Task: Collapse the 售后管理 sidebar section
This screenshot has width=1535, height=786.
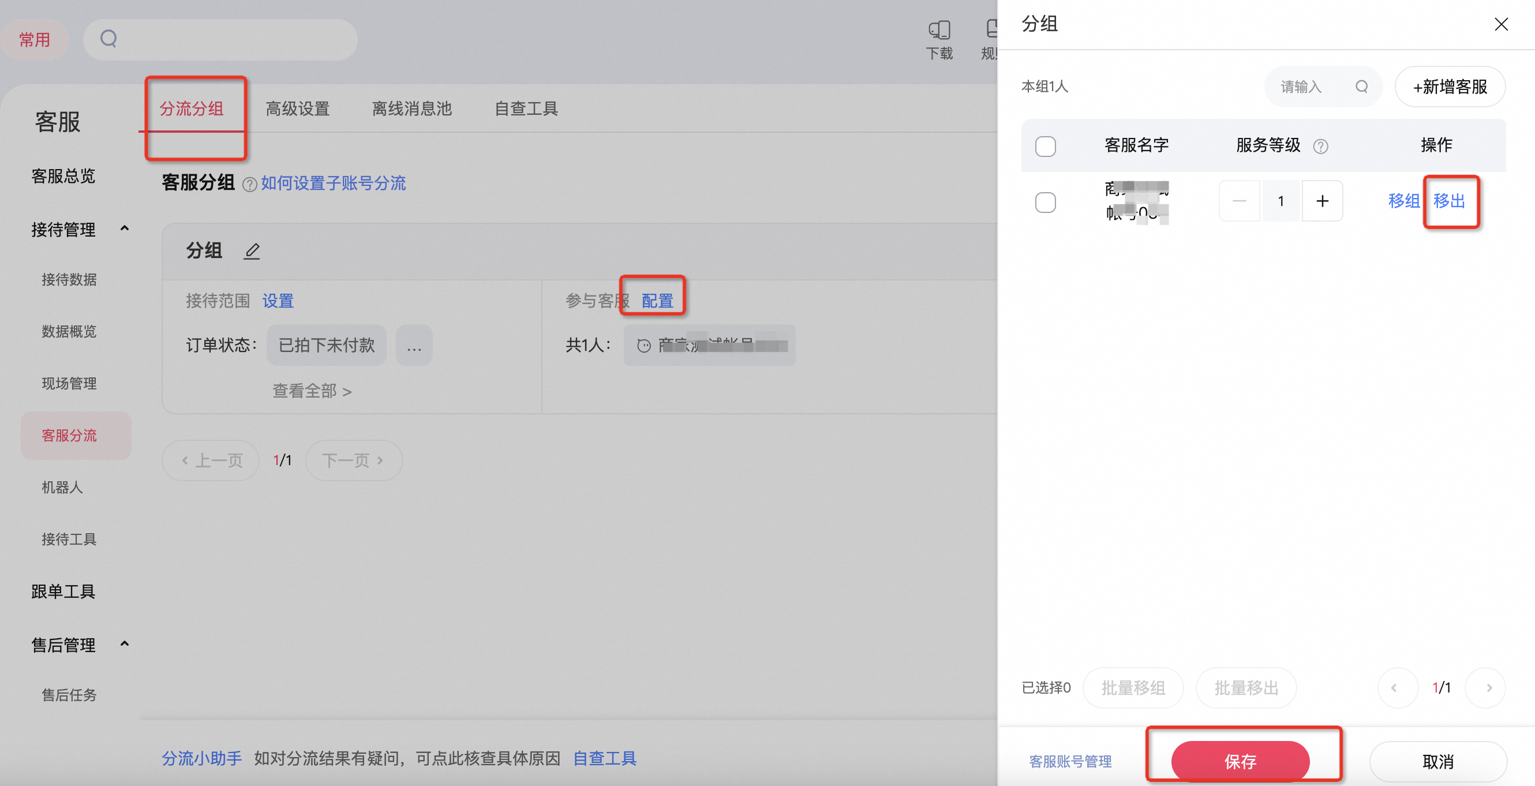Action: point(125,644)
